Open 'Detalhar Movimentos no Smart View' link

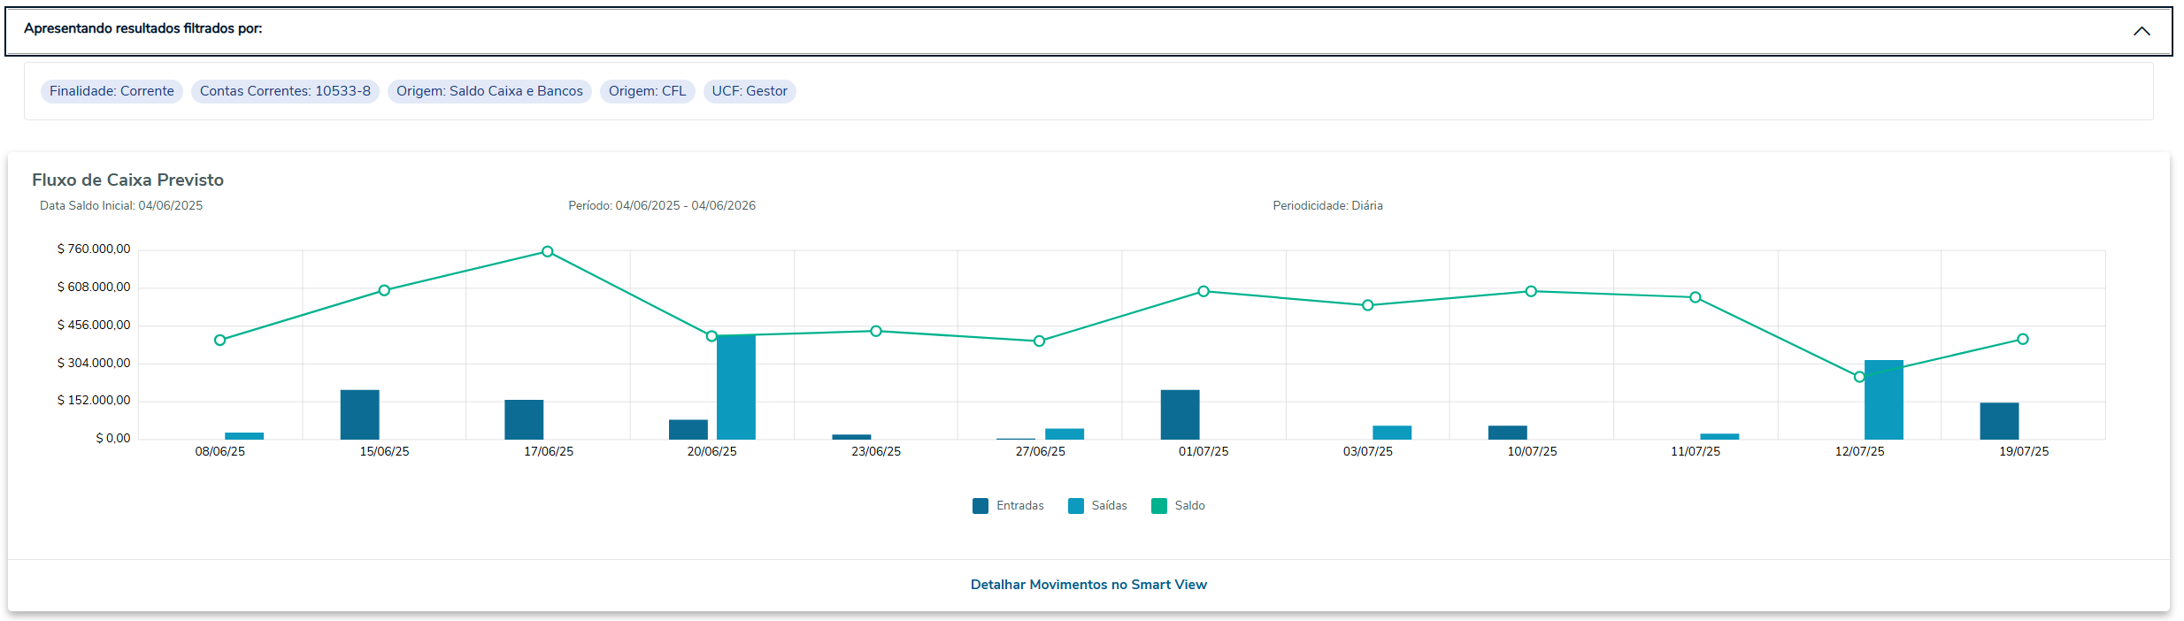point(1088,585)
